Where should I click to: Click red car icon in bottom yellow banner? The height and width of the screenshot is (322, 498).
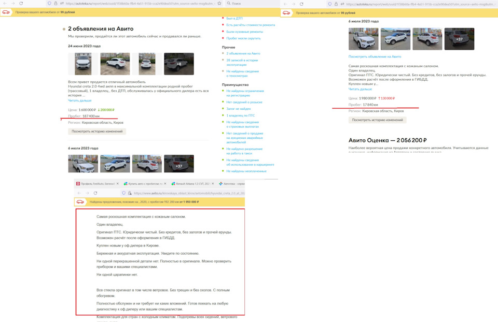[80, 201]
